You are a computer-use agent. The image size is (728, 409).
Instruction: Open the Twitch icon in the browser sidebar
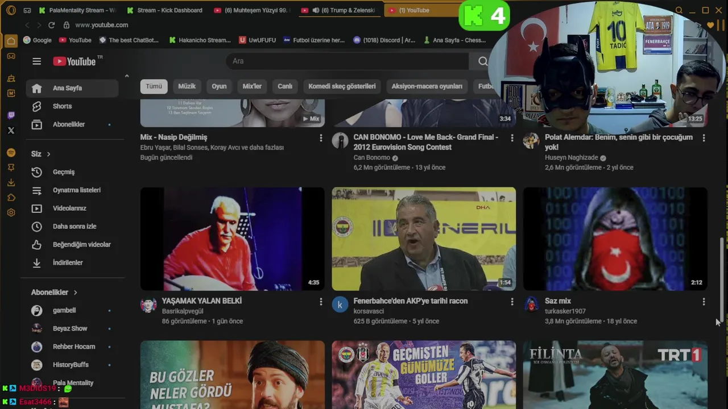click(11, 115)
